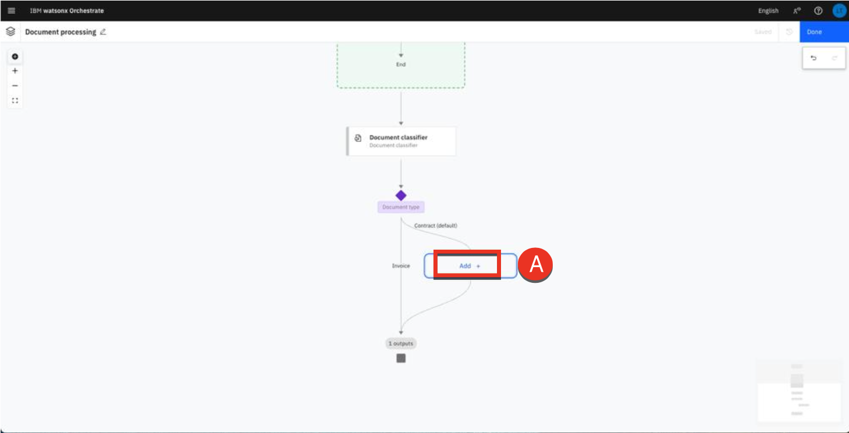Screen dimensions: 849x433
Task: Fit the flow to screen
Action: 15,101
